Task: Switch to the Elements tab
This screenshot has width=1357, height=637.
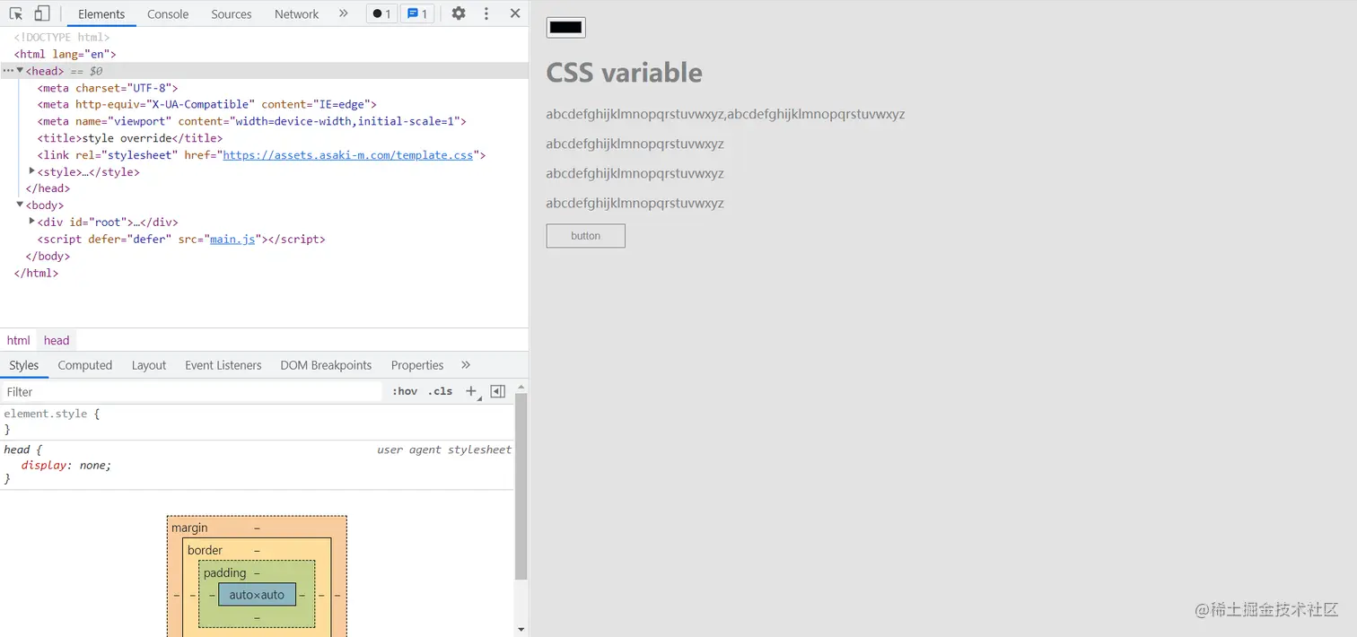Action: click(101, 14)
